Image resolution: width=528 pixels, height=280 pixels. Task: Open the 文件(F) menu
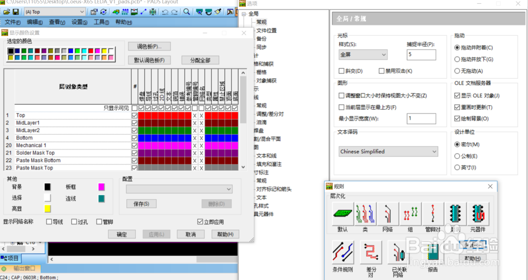pos(13,22)
